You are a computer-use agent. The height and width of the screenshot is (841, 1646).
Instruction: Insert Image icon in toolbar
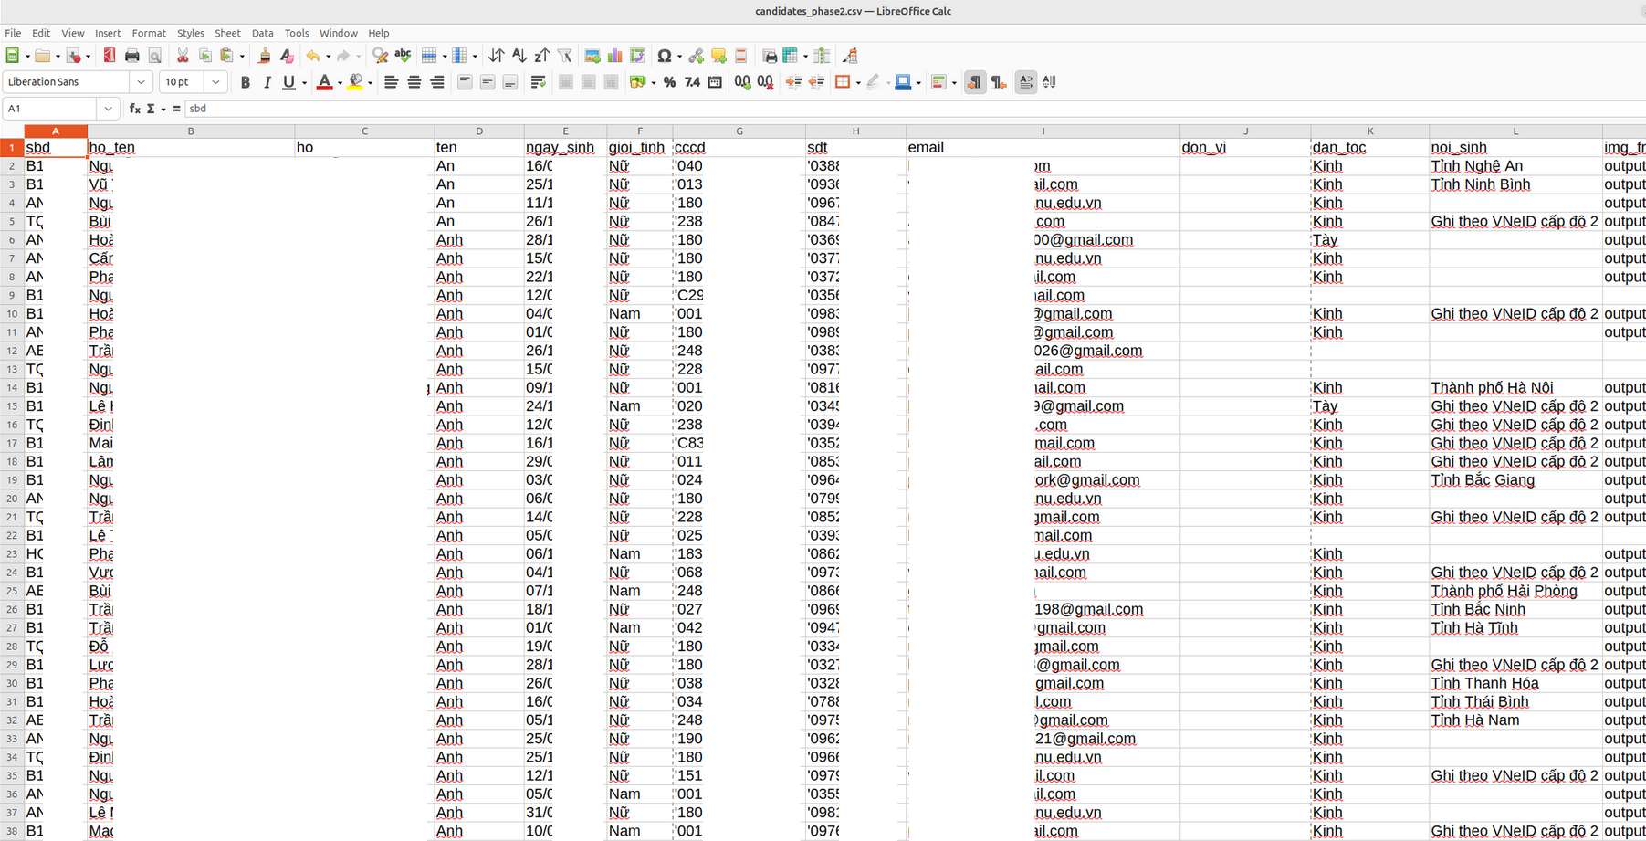(592, 56)
